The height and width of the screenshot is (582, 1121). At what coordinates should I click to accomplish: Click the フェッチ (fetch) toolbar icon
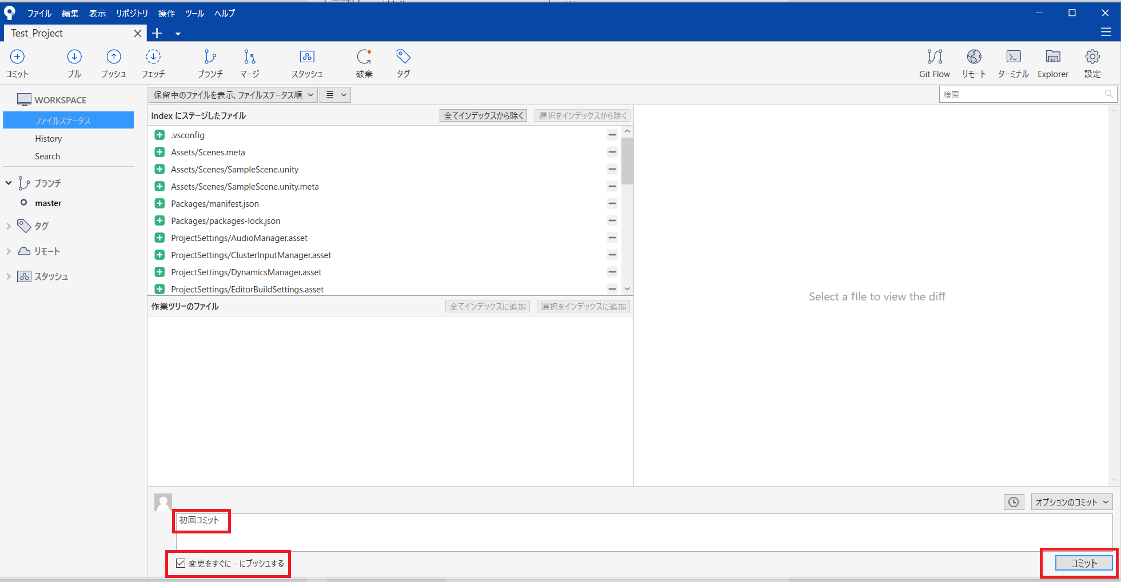(x=153, y=63)
